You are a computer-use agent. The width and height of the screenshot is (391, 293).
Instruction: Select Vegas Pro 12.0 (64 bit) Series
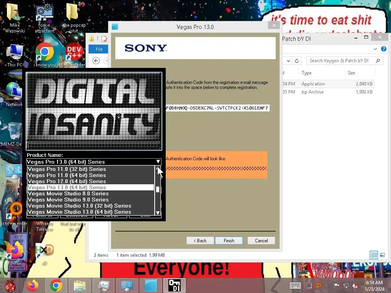(91, 181)
